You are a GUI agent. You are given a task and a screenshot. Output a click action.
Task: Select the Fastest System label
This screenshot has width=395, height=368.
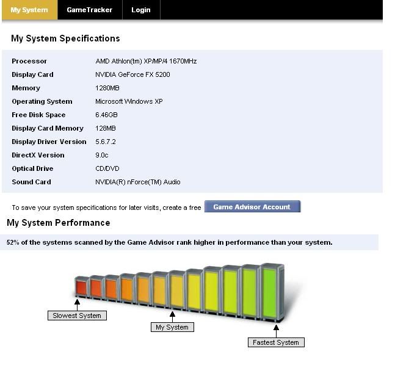[276, 342]
